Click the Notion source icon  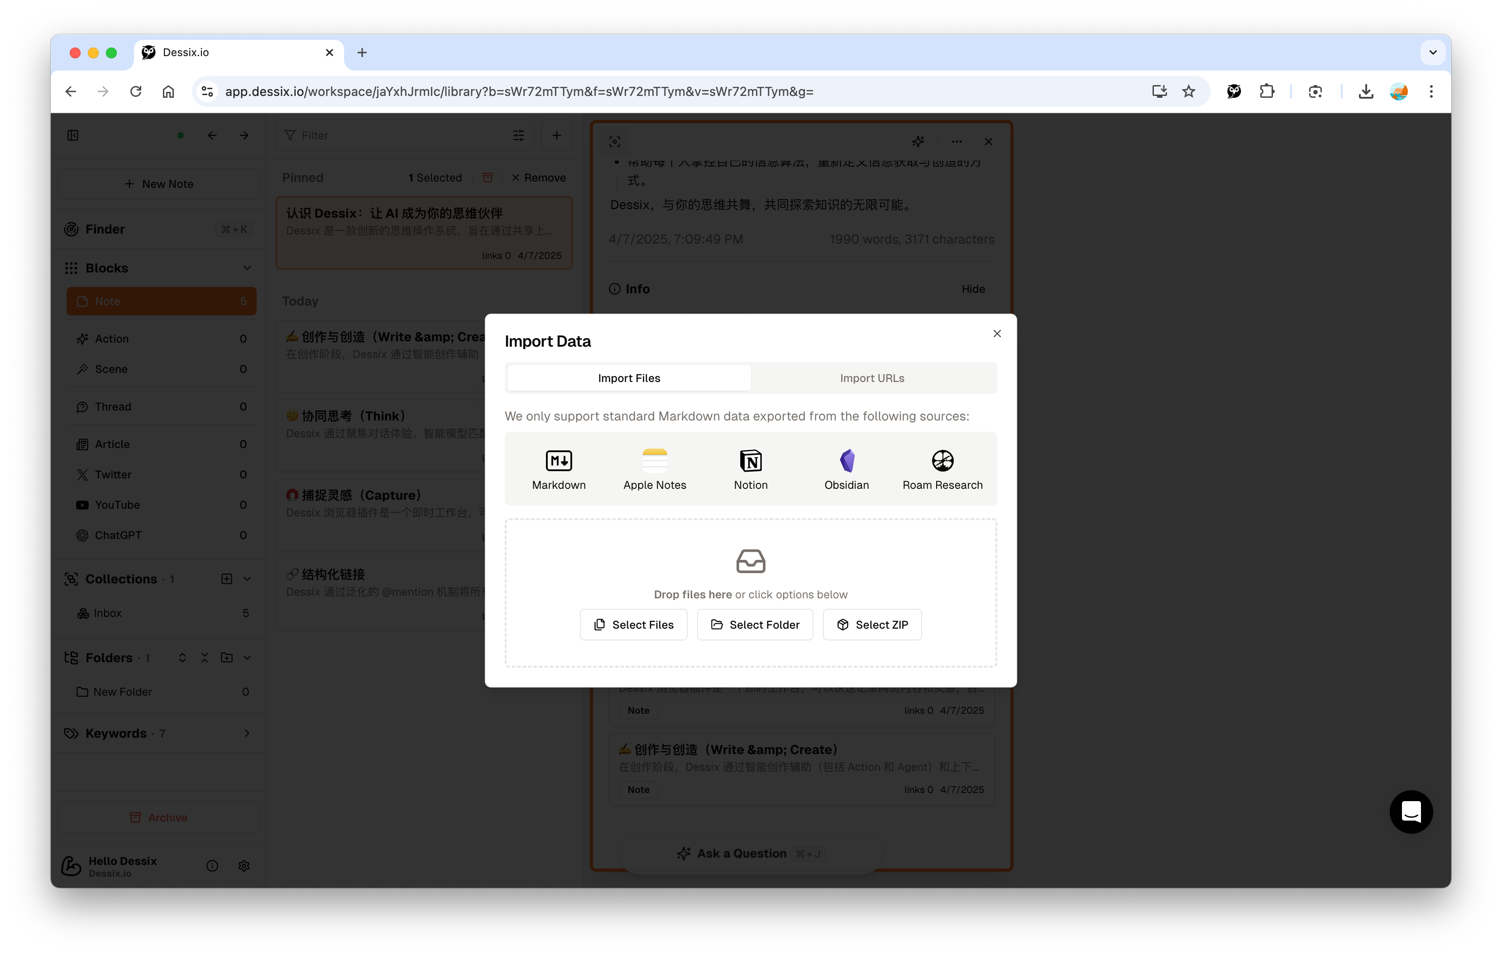[751, 460]
